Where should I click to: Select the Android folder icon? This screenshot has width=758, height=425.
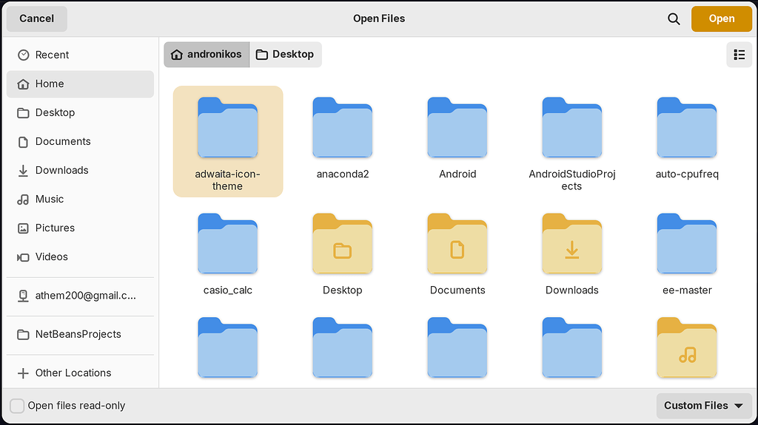(457, 127)
